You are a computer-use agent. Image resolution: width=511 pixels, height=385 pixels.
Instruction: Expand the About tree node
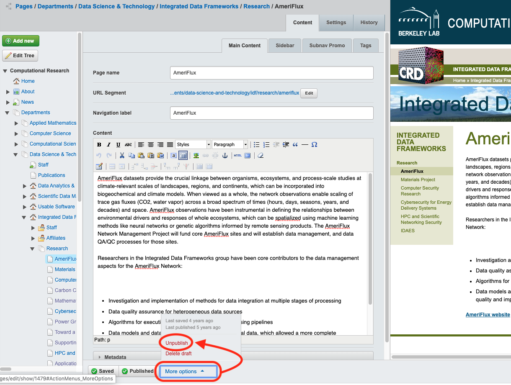[8, 92]
